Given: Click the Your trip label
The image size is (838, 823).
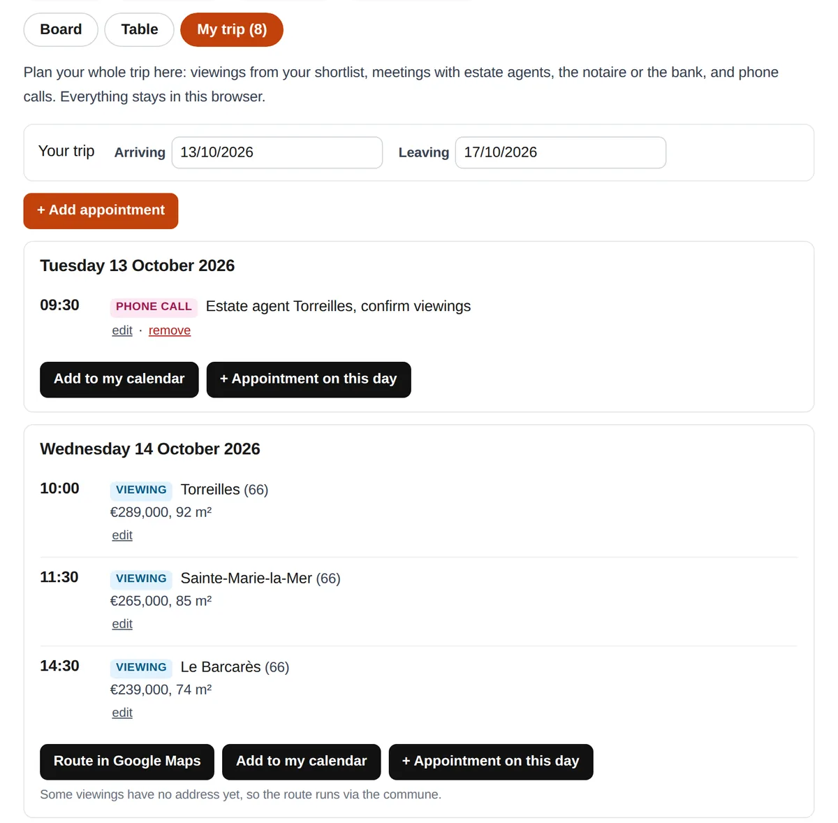Looking at the screenshot, I should pos(66,151).
